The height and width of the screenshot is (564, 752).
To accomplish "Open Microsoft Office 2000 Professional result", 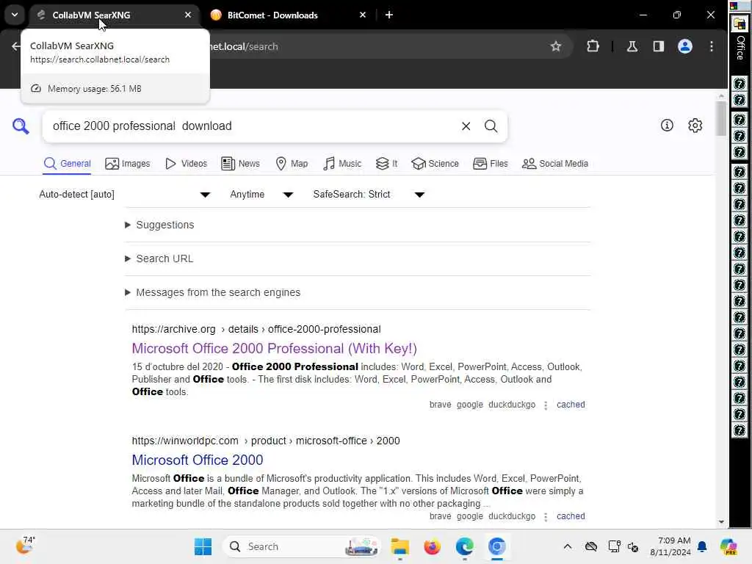I will tap(275, 349).
